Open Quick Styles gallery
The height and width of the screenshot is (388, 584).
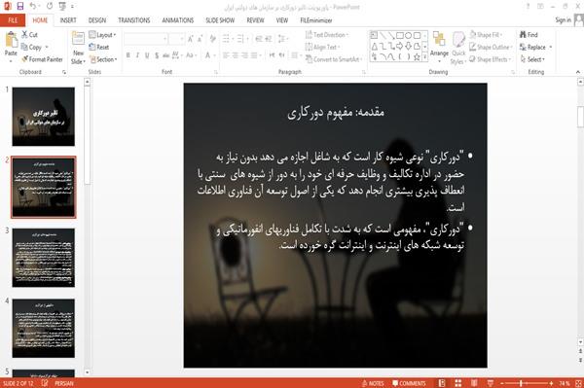pyautogui.click(x=458, y=49)
